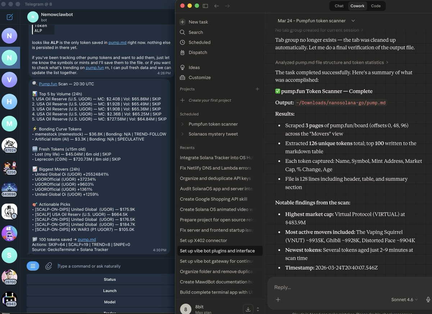The width and height of the screenshot is (432, 314).
Task: Expand the 8bit account menu chevrons
Action: [258, 309]
